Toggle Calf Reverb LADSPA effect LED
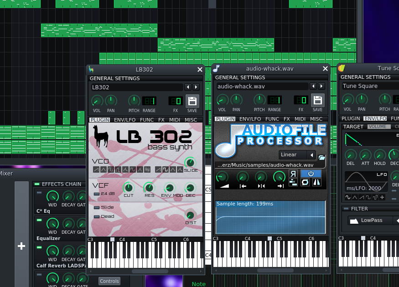This screenshot has width=399, height=287. point(39,247)
